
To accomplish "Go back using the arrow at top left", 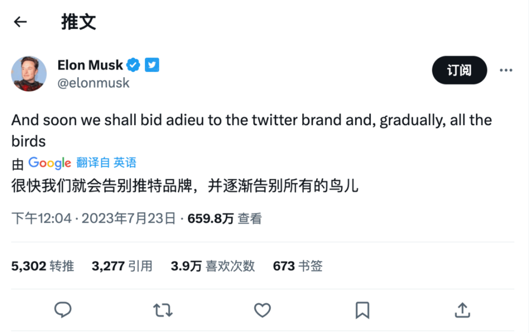I will click(x=20, y=22).
